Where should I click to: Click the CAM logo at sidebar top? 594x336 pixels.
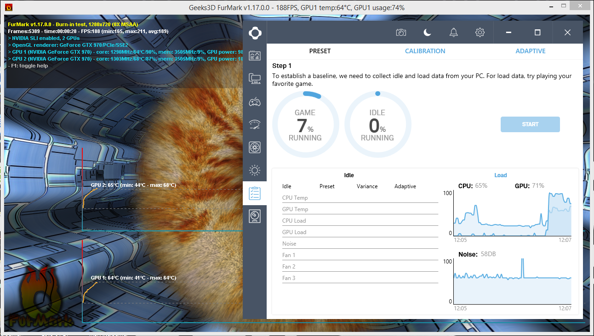[255, 33]
